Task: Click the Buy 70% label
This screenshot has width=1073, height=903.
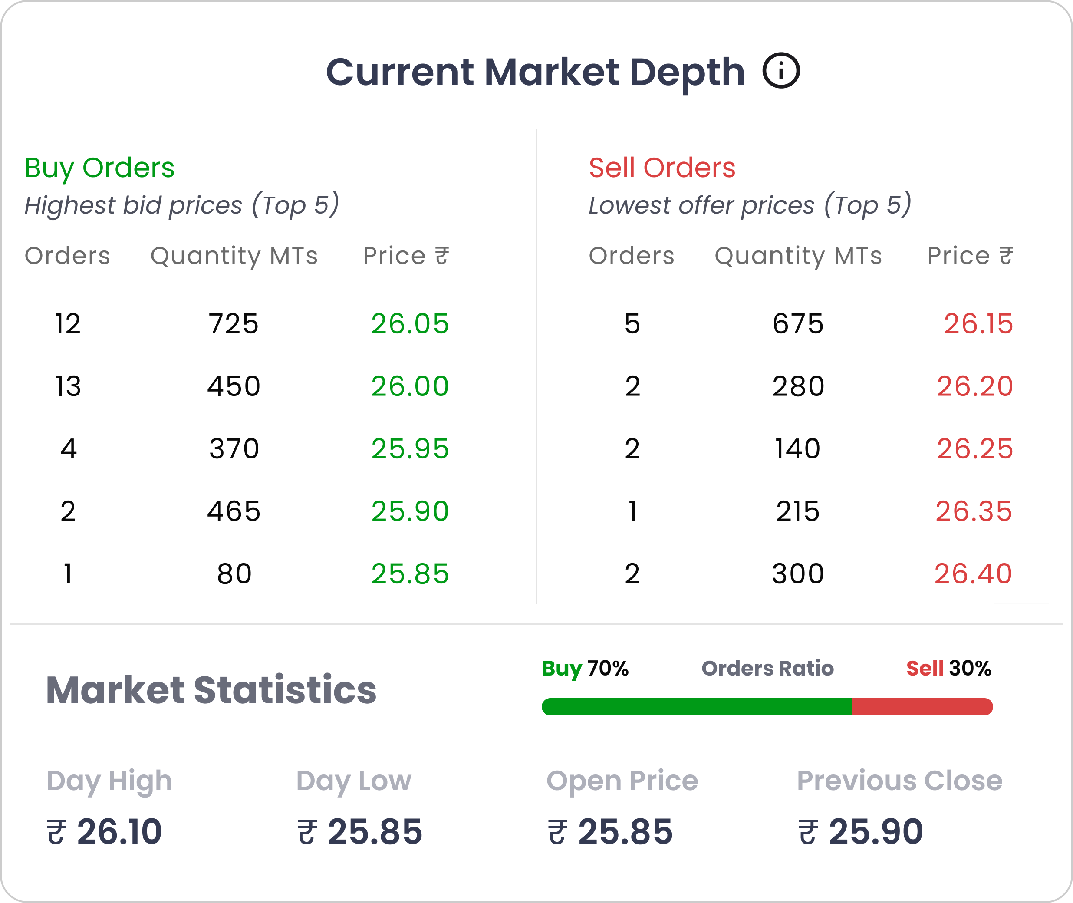Action: 585,669
